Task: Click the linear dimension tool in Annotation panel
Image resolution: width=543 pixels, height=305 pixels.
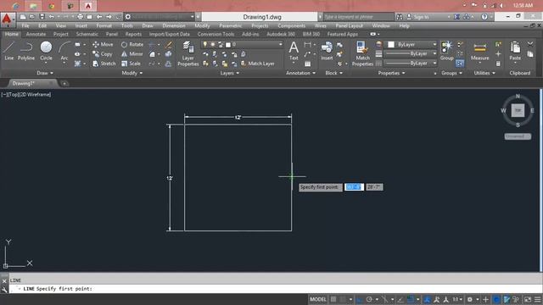Action: [307, 45]
